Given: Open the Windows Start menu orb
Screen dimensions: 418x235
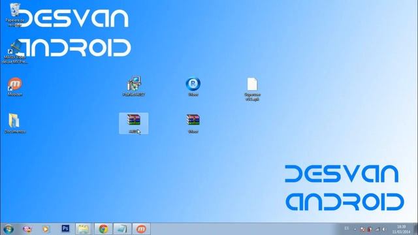Looking at the screenshot, I should [8, 229].
